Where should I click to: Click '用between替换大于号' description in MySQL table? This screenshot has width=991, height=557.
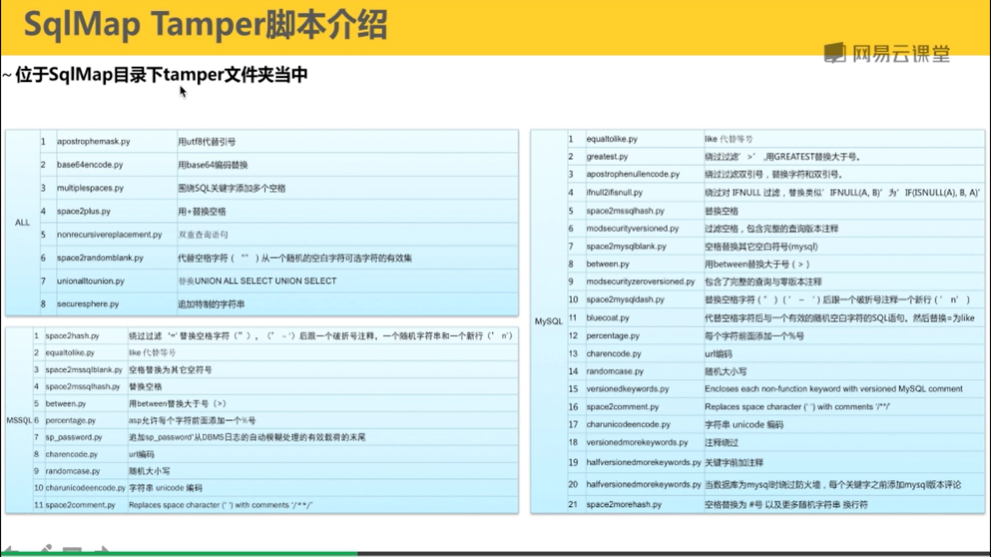point(757,264)
